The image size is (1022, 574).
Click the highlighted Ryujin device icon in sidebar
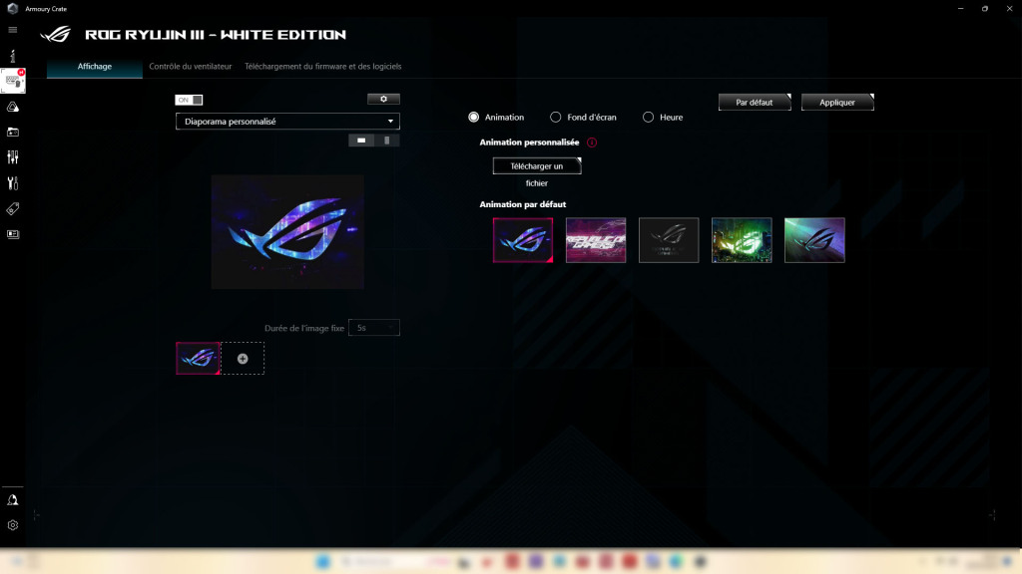pyautogui.click(x=12, y=82)
